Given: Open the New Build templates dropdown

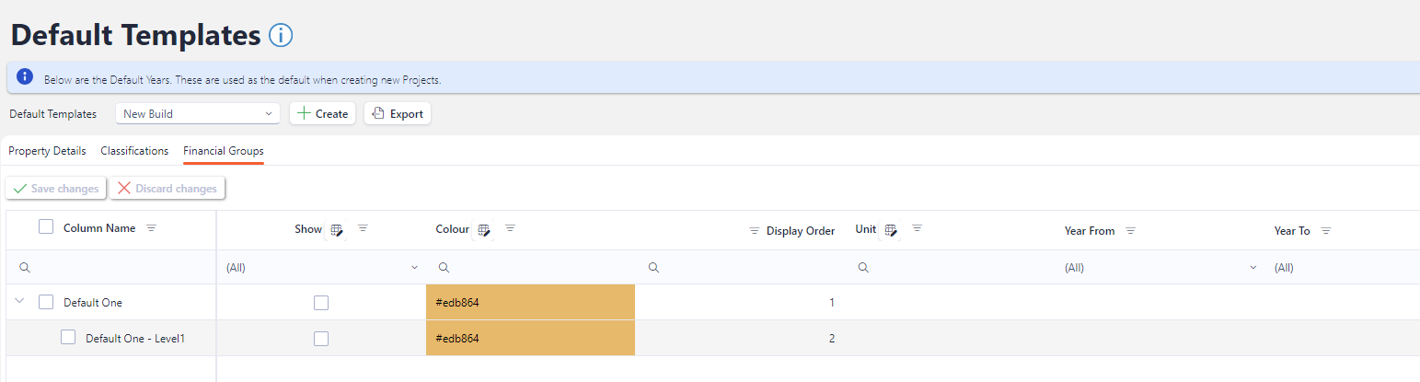Looking at the screenshot, I should point(198,114).
